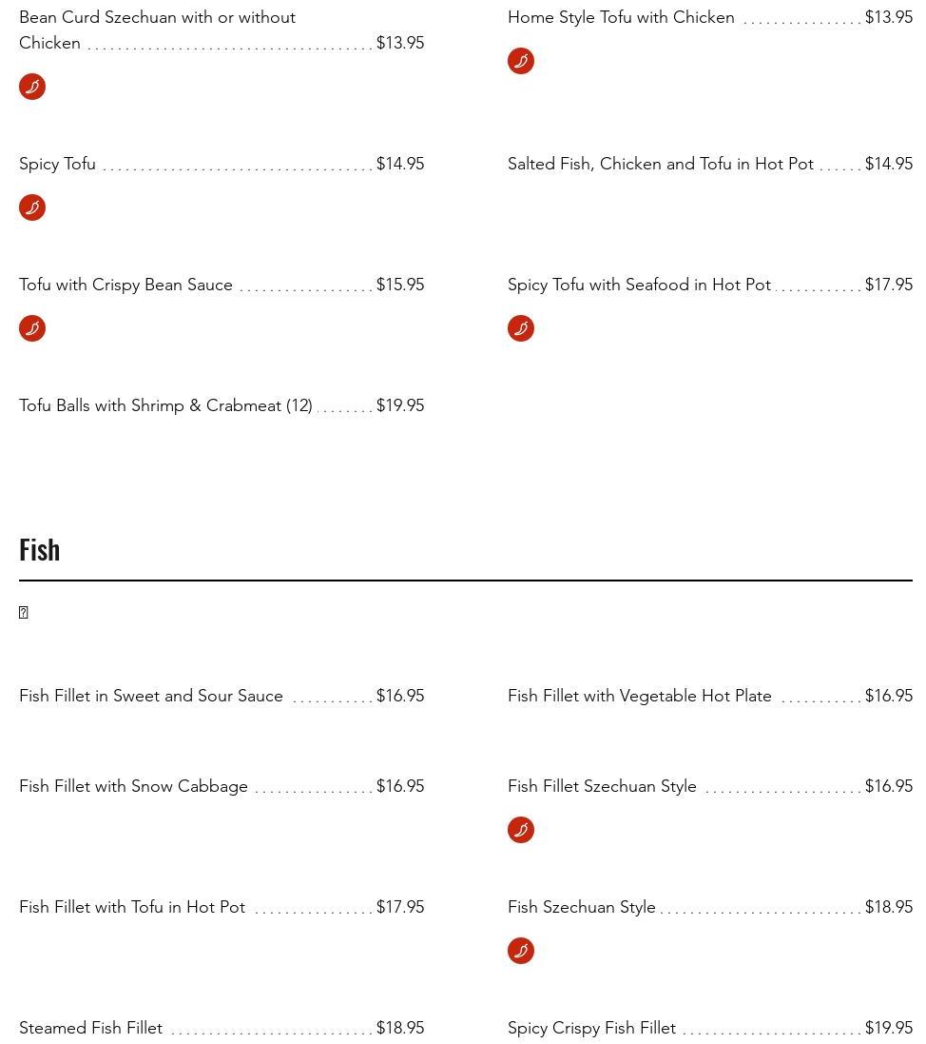Pick the Steamed Fish Fillet dish
The image size is (926, 1044).
point(90,1028)
